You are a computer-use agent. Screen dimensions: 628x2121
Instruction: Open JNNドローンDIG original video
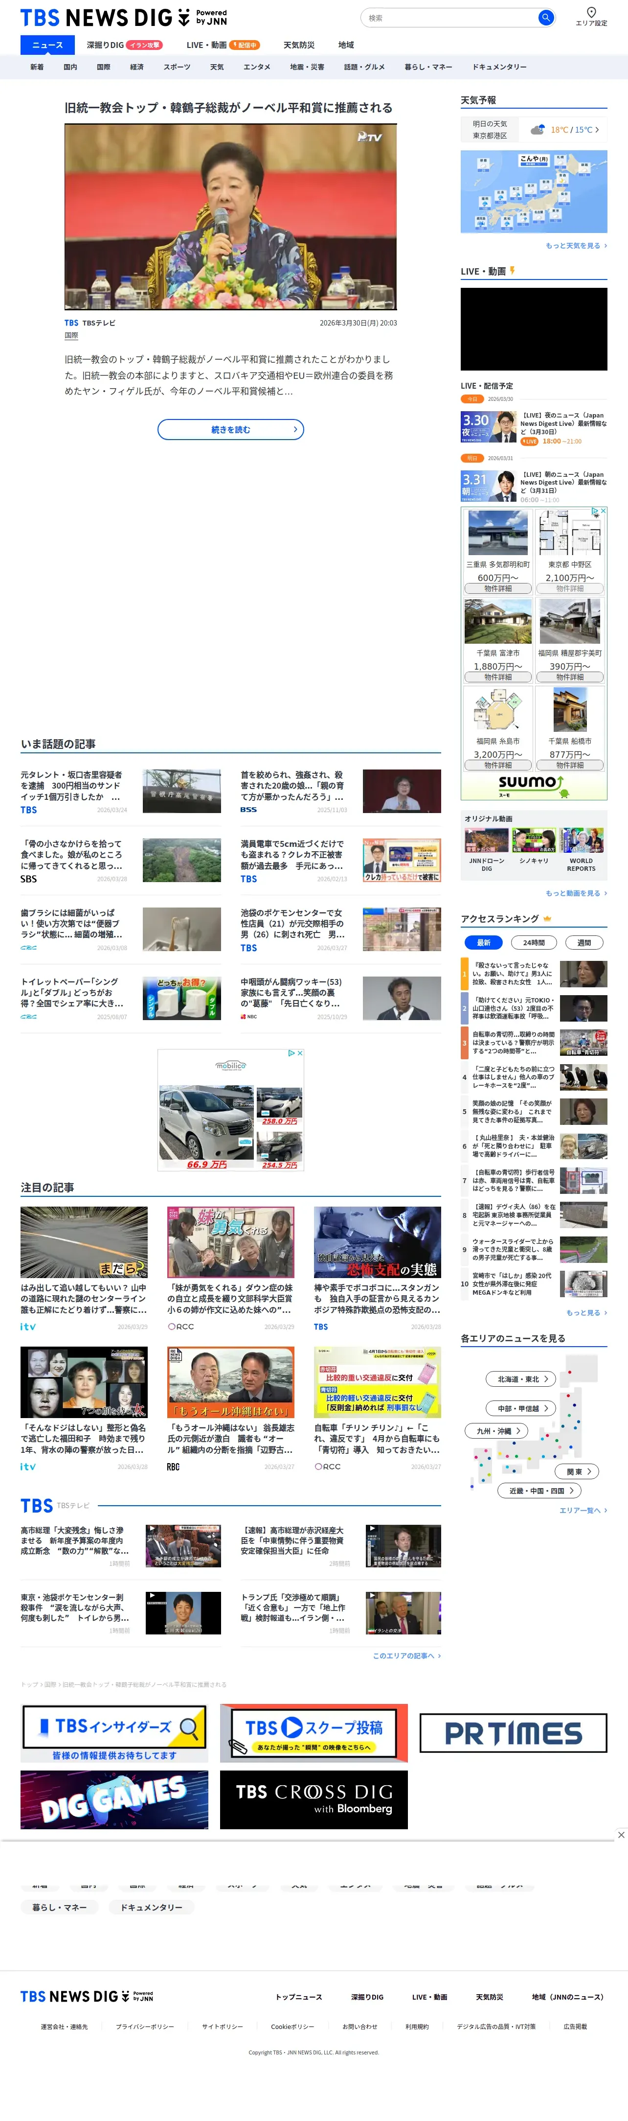point(487,850)
